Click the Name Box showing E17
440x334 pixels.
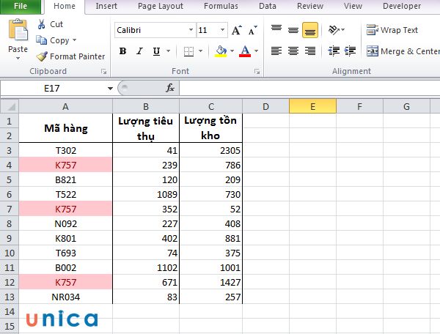(54, 89)
